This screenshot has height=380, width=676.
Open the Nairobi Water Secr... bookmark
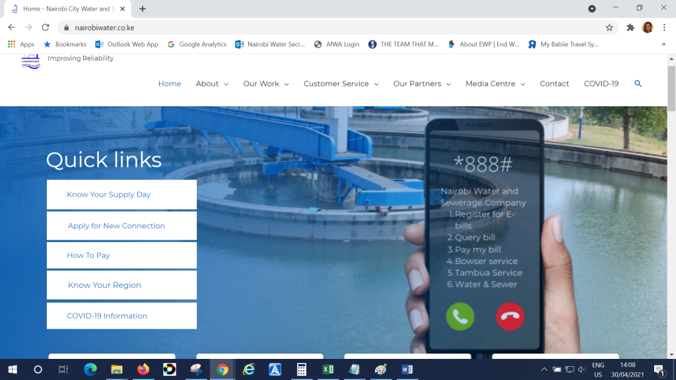click(x=270, y=44)
